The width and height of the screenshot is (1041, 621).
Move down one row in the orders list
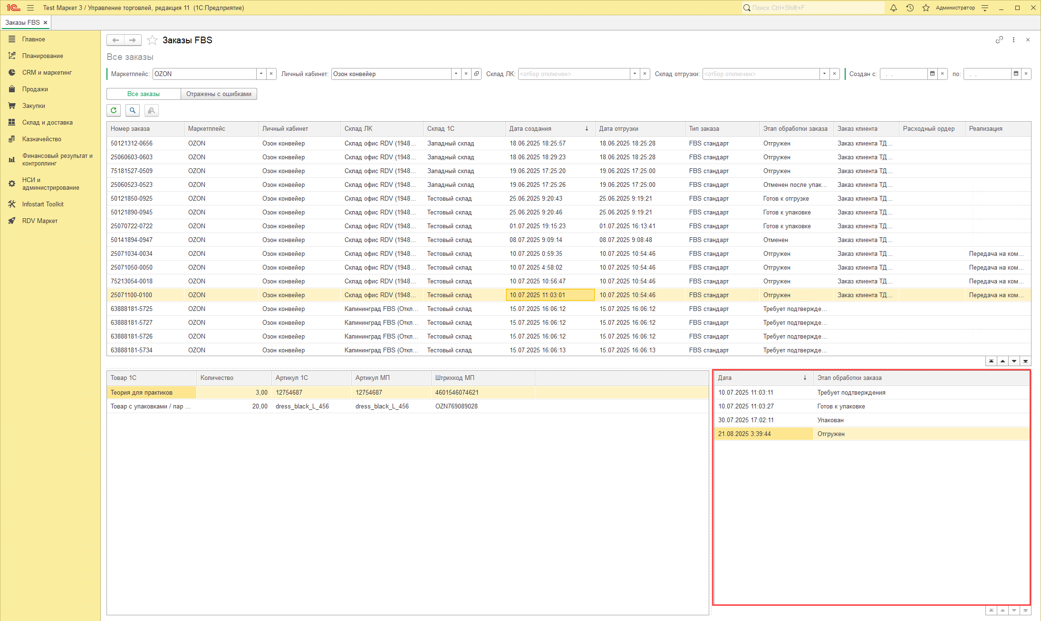point(1014,361)
